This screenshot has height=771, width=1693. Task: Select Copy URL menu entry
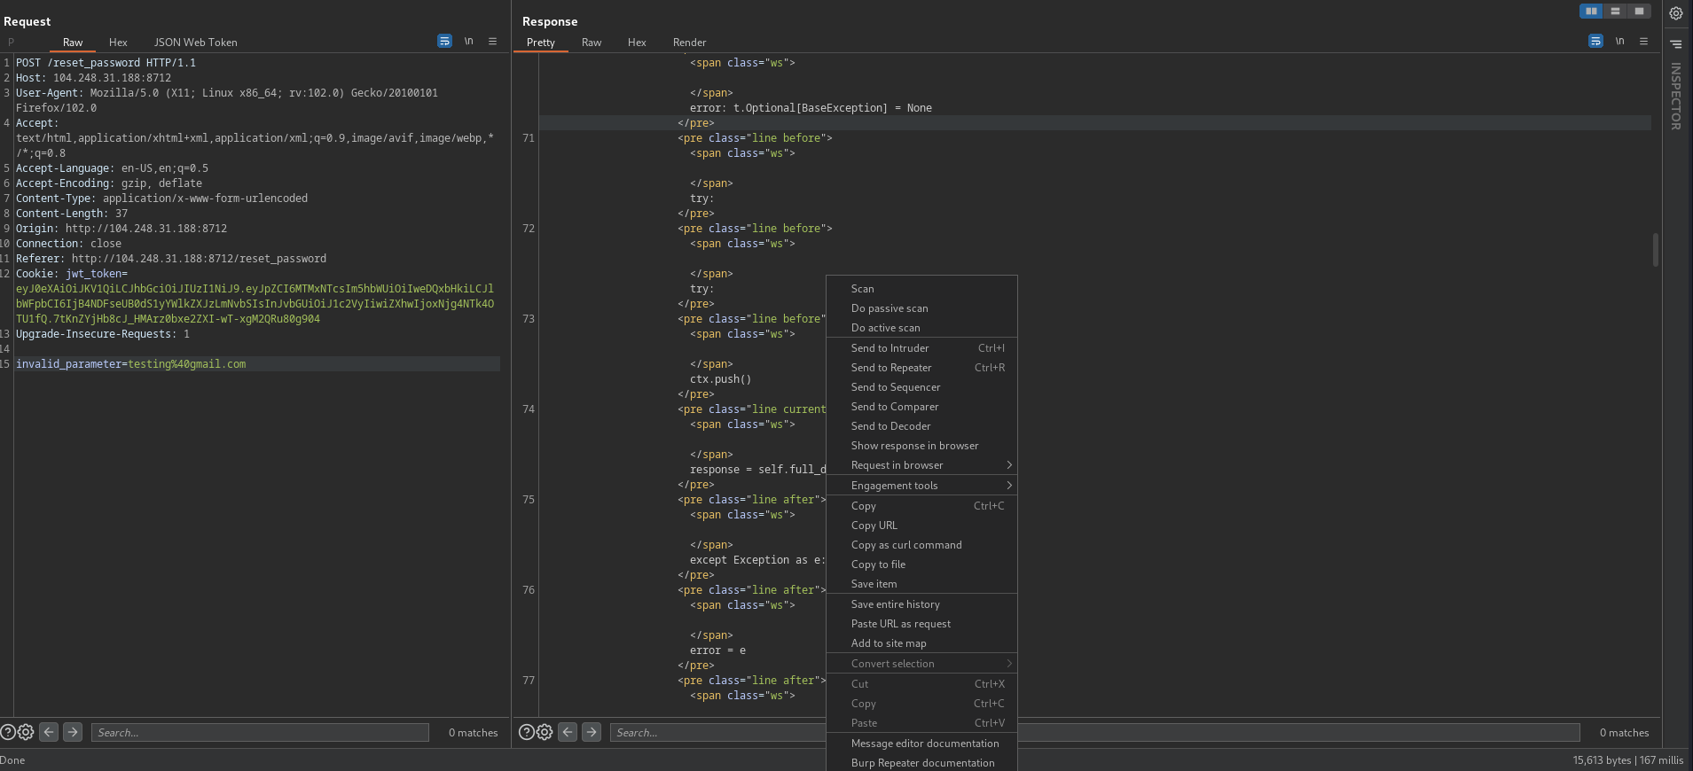(921, 526)
